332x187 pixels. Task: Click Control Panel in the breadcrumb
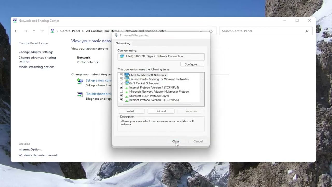click(70, 31)
